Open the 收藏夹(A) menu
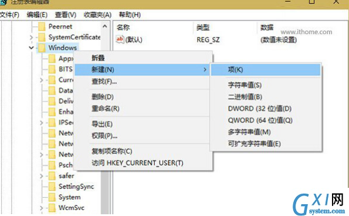This screenshot has width=349, height=216. click(x=97, y=15)
